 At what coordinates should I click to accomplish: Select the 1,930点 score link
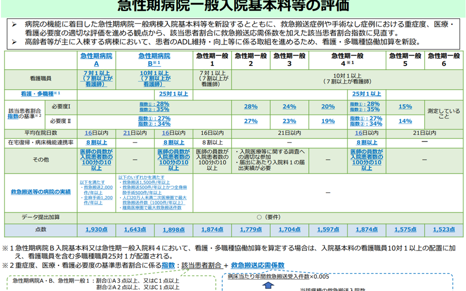(x=96, y=229)
